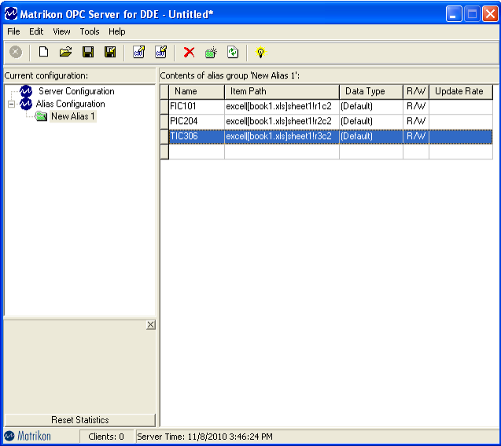Image resolution: width=501 pixels, height=446 pixels.
Task: Select Alias Configuration in the tree
Action: pyautogui.click(x=70, y=104)
